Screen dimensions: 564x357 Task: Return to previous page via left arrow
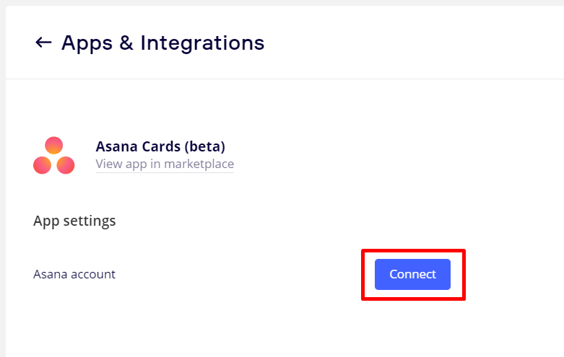point(43,43)
